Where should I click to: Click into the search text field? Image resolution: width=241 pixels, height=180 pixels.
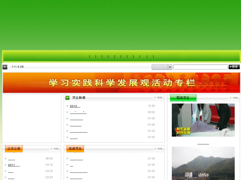200,67
